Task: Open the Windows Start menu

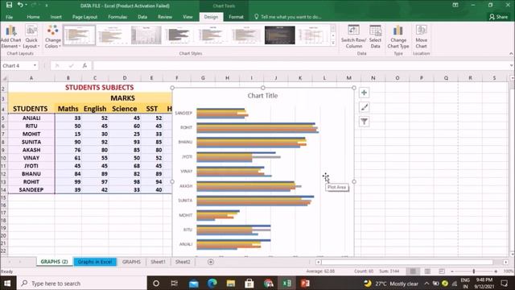Action: (x=7, y=283)
